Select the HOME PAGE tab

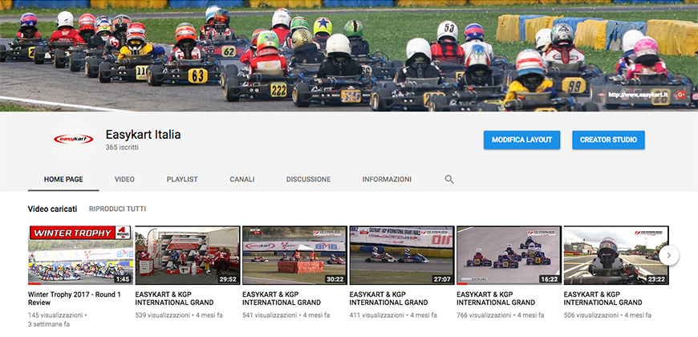(64, 179)
